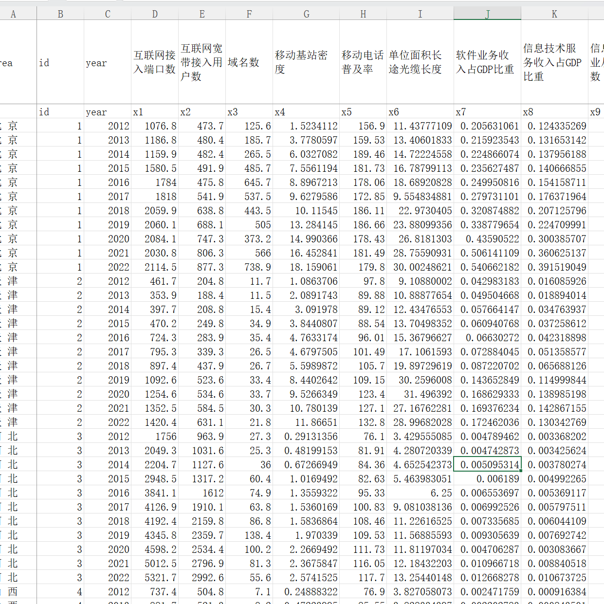
Task: Select the variable label cell x1
Action: 155,111
